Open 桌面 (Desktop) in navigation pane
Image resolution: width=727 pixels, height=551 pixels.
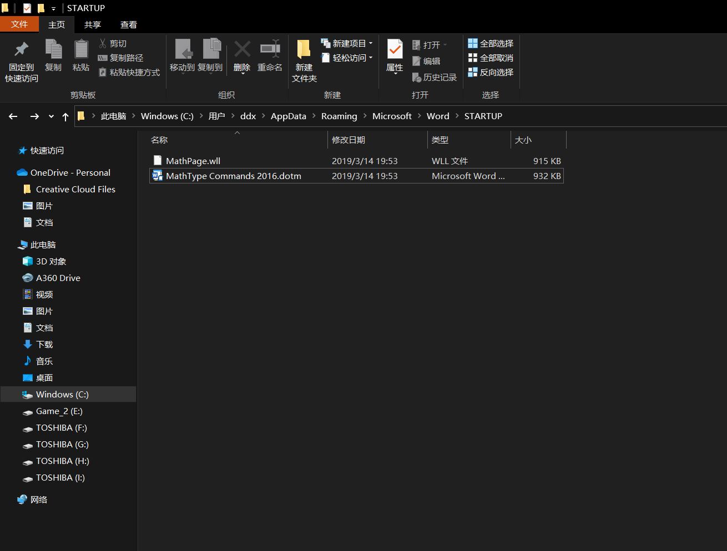pyautogui.click(x=44, y=378)
